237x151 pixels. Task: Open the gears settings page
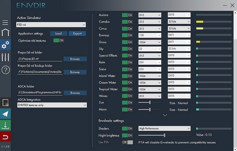5,45
